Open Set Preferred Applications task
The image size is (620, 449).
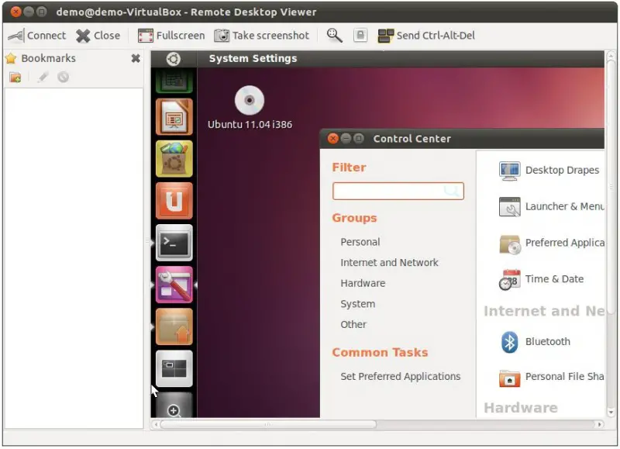point(400,377)
